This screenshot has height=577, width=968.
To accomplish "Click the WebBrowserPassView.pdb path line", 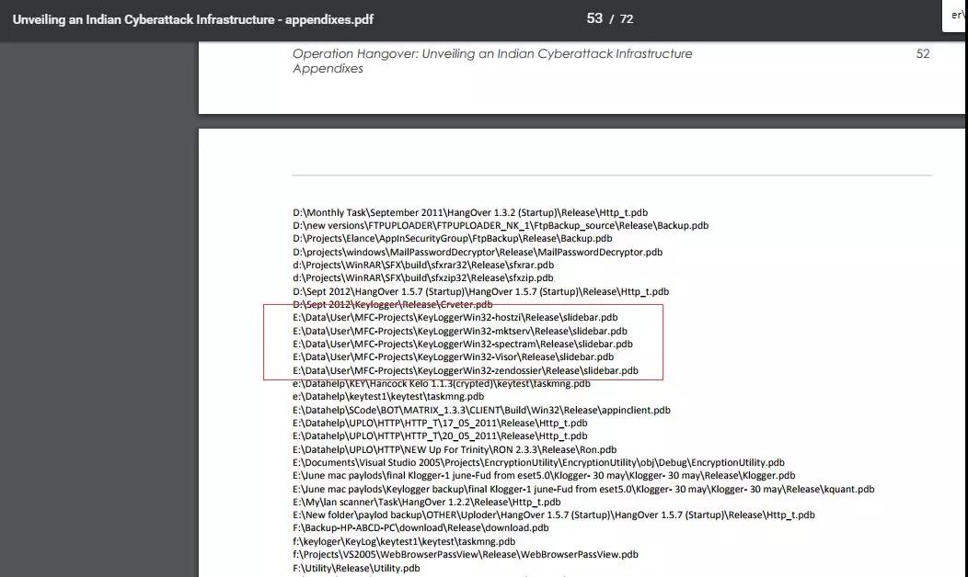I will point(466,554).
